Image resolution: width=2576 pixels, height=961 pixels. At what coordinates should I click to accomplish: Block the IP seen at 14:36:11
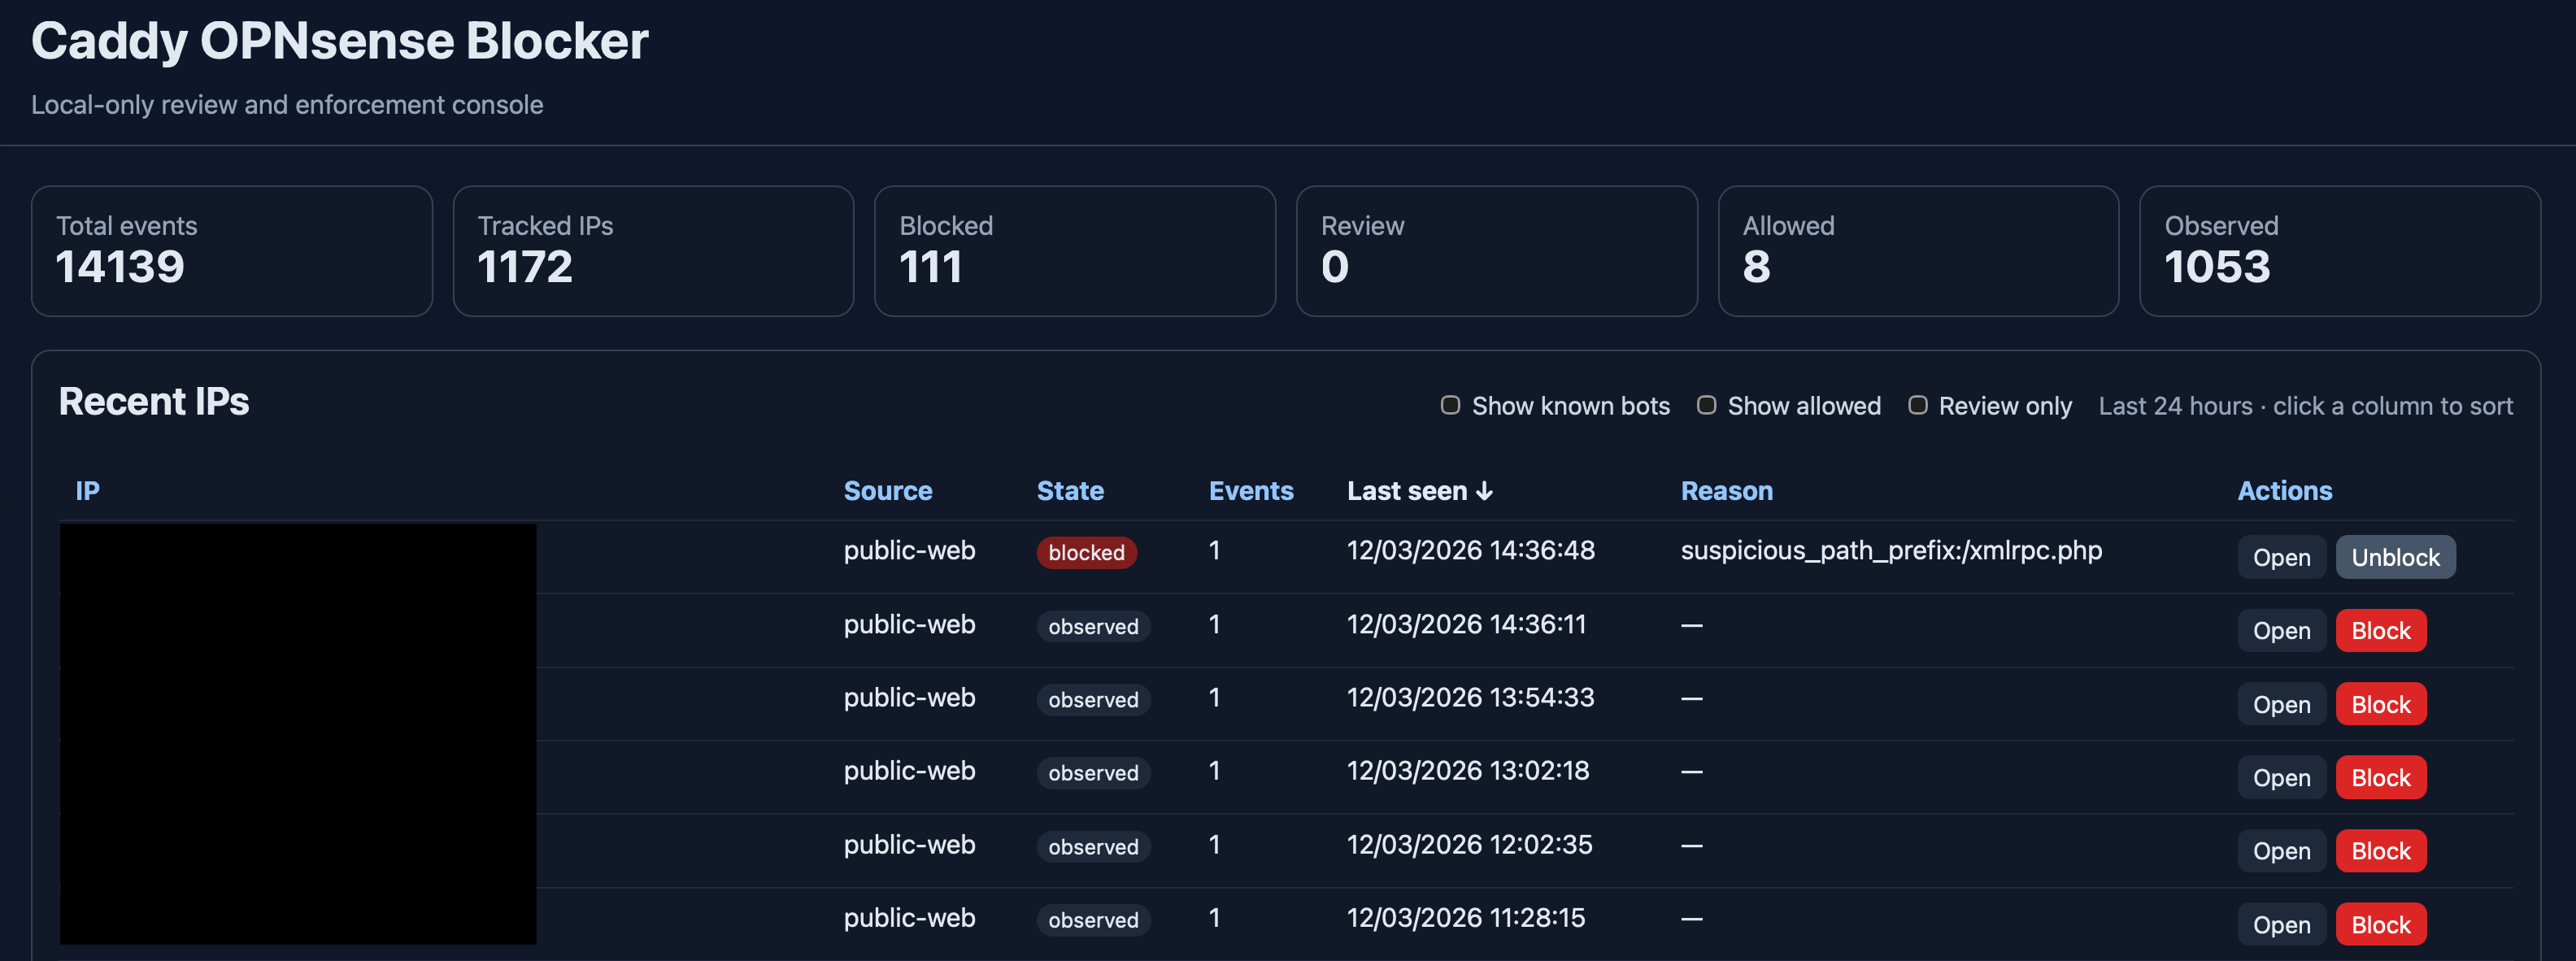click(2379, 631)
